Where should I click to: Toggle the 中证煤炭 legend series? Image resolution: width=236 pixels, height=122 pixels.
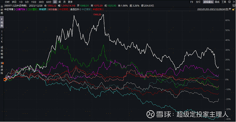pyautogui.click(x=86, y=9)
